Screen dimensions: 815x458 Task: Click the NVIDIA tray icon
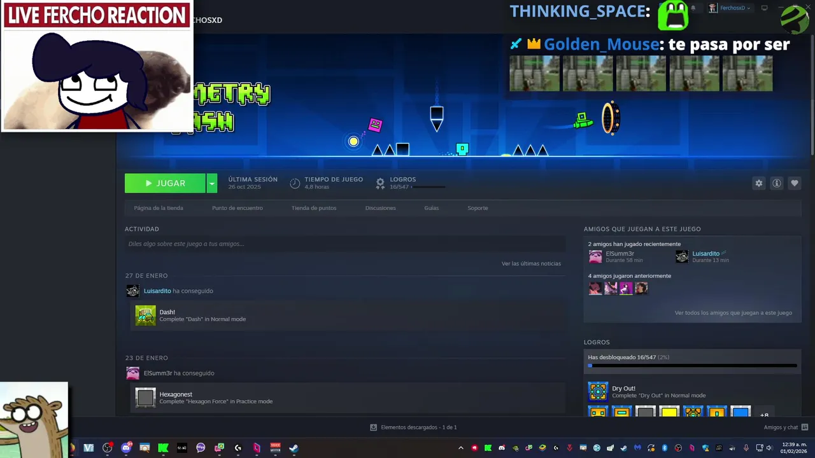click(516, 448)
